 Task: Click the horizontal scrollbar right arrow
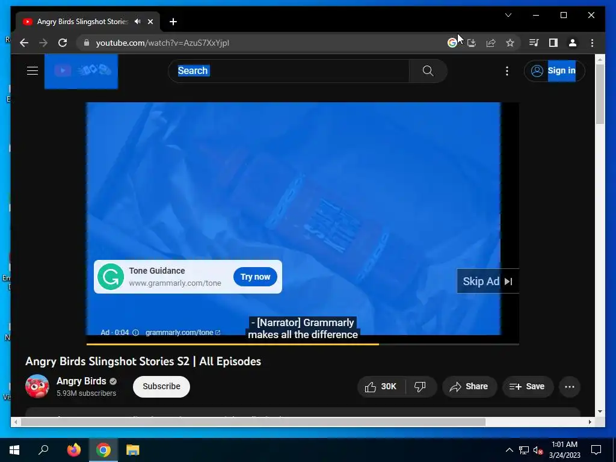tap(590, 422)
